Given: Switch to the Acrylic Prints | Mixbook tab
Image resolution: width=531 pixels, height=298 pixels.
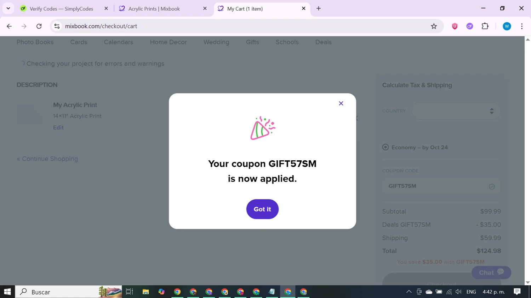Looking at the screenshot, I should [162, 8].
